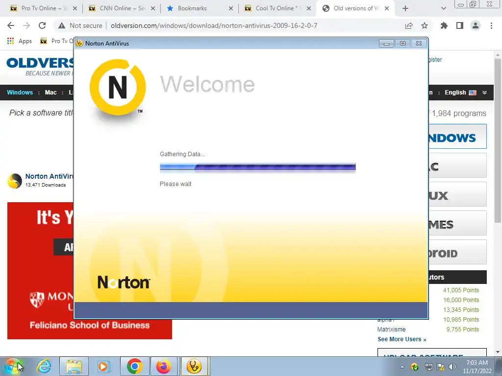Viewport: 502px width, 376px height.
Task: Open the Chrome extensions puzzle icon
Action: pos(444,25)
